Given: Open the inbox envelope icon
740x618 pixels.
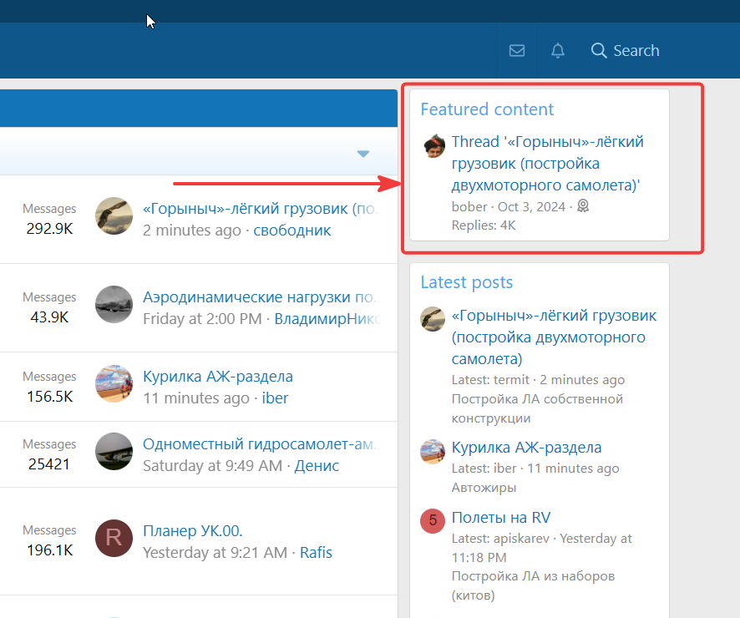Looking at the screenshot, I should [x=517, y=50].
